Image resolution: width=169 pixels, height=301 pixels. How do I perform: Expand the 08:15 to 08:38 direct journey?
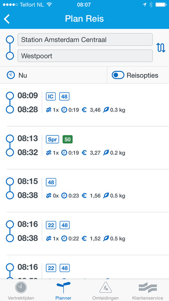[x=84, y=191]
